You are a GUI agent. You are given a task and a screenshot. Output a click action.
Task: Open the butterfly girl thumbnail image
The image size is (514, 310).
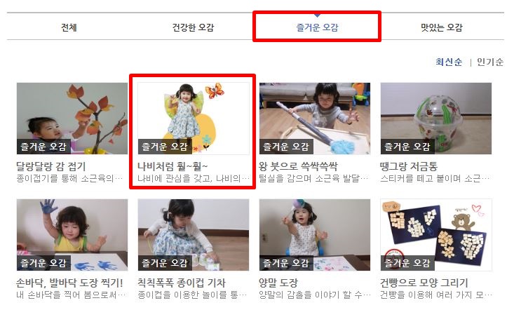(x=194, y=119)
